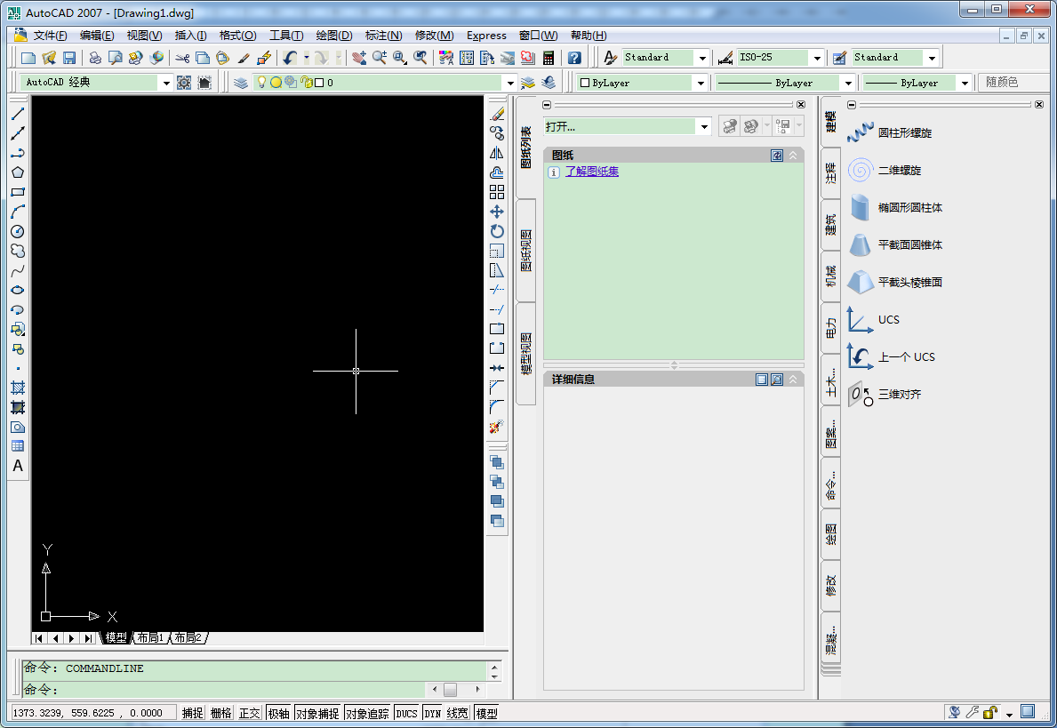
Task: Click the 随颜色 plot style field
Action: tap(1013, 83)
